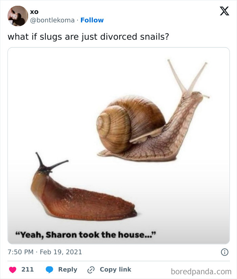Click the Copy link text

pyautogui.click(x=115, y=270)
